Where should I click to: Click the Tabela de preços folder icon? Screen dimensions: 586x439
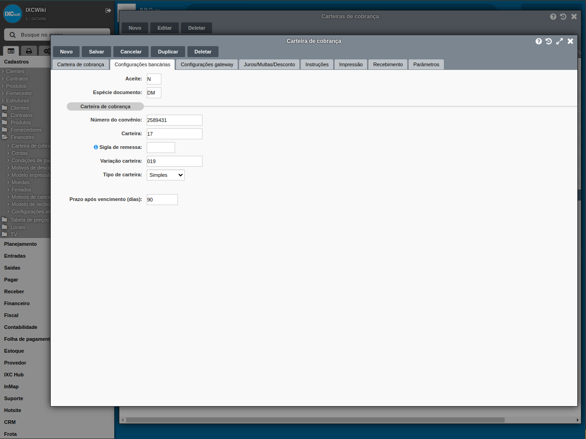(5, 220)
